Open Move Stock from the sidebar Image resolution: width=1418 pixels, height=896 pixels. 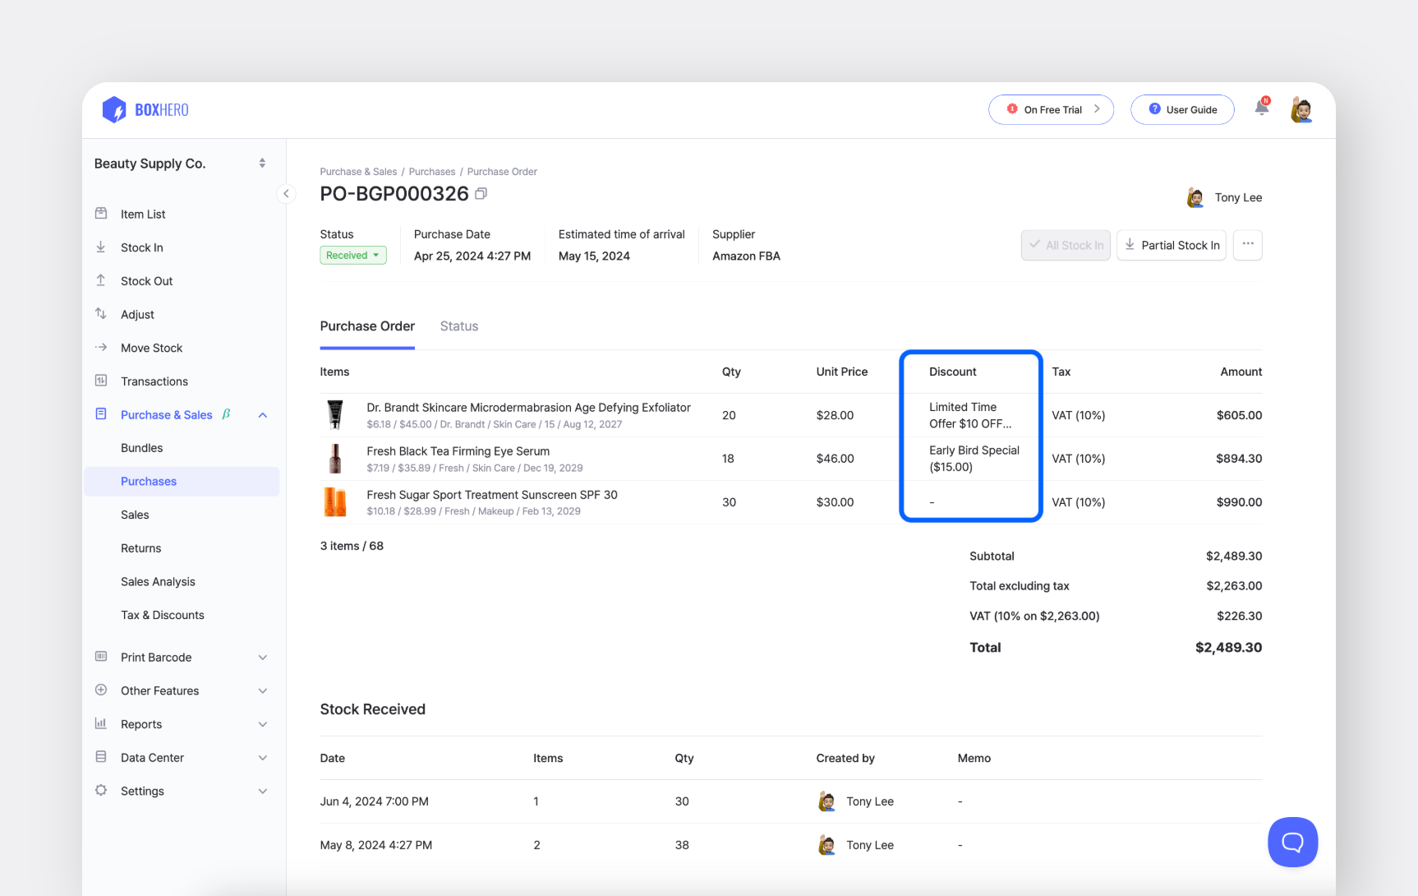[151, 347]
